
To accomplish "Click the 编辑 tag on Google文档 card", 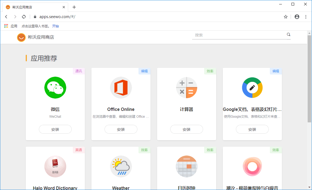I will [276, 71].
